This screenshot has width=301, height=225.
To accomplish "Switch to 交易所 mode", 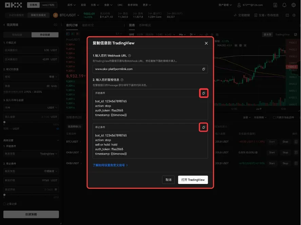I will [33, 5].
